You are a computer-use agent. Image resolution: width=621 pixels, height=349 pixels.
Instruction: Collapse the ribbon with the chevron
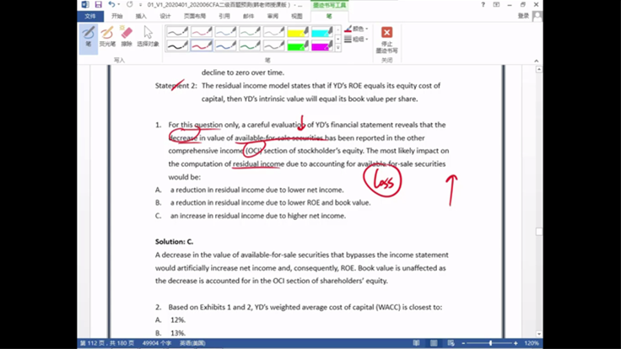coord(537,61)
